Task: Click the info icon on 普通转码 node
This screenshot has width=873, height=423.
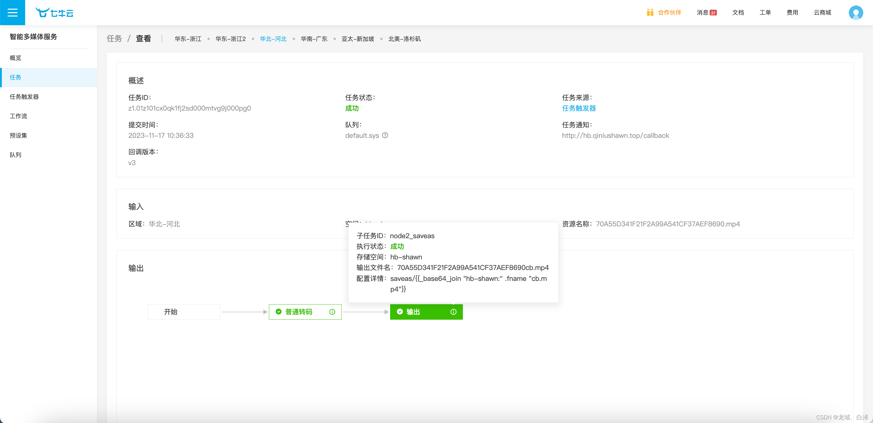Action: (332, 312)
